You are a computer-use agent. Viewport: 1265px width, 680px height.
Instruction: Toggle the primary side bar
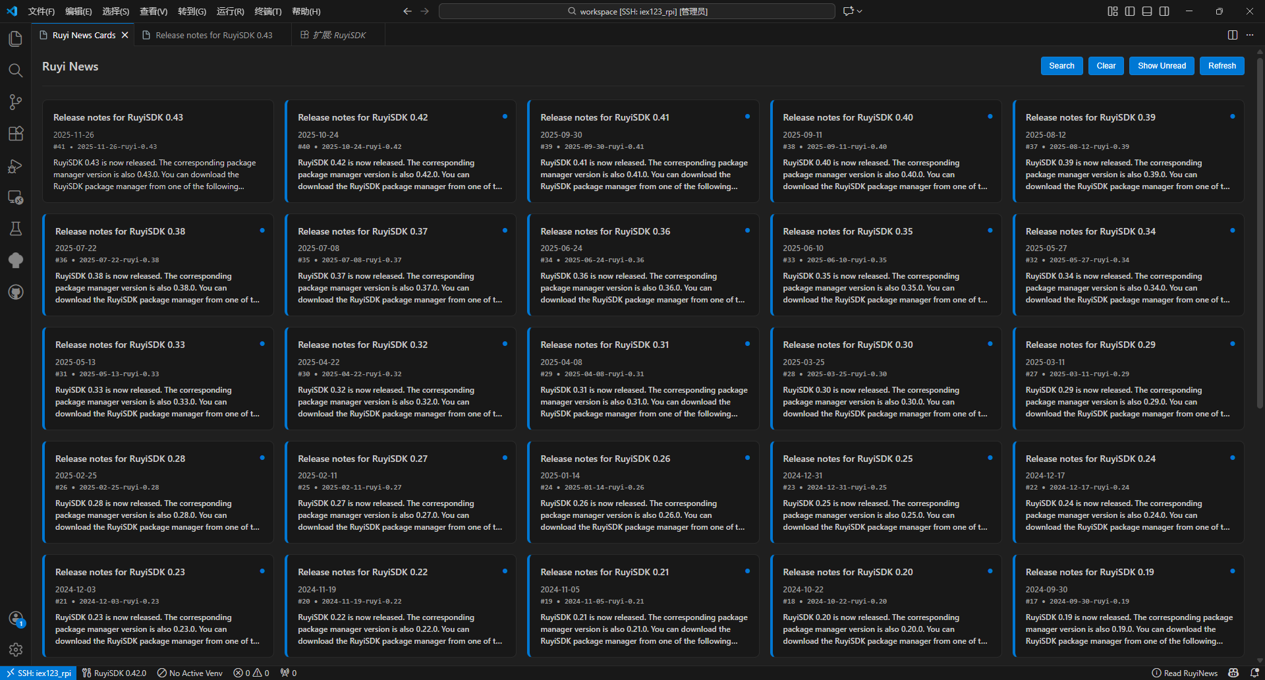click(1130, 11)
